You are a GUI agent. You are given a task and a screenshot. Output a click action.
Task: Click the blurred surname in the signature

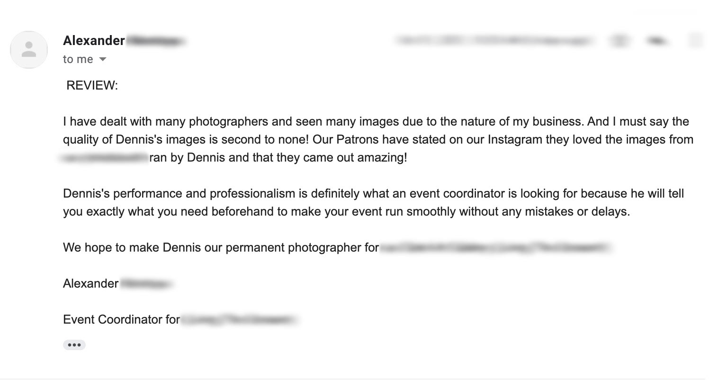147,284
